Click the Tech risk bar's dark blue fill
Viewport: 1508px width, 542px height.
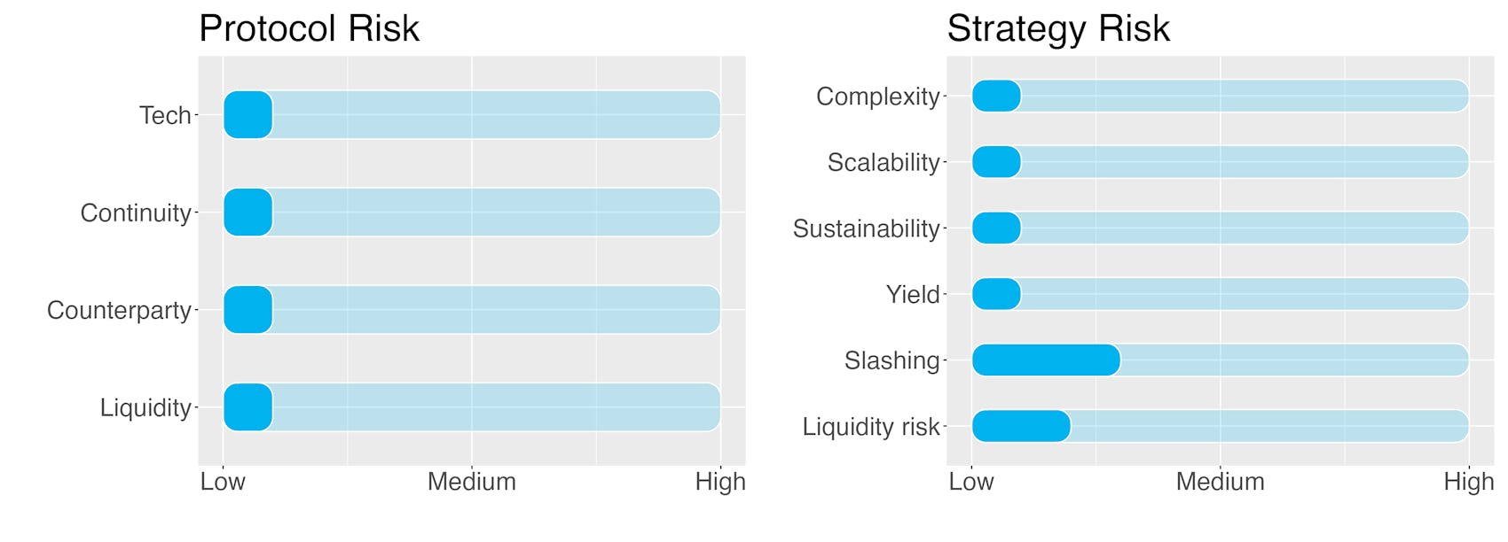(x=247, y=115)
